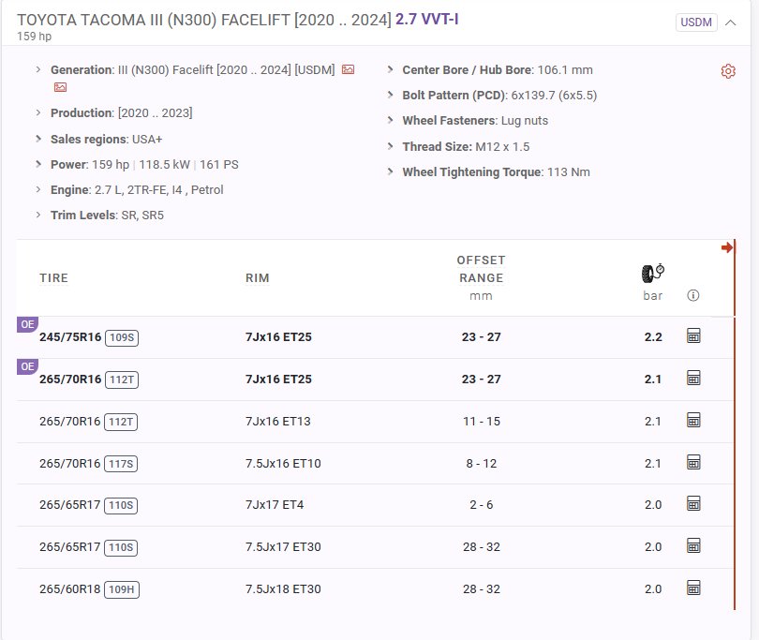Click the tire pressure gauge header icon
Viewport: 759px width, 640px height.
click(x=653, y=273)
